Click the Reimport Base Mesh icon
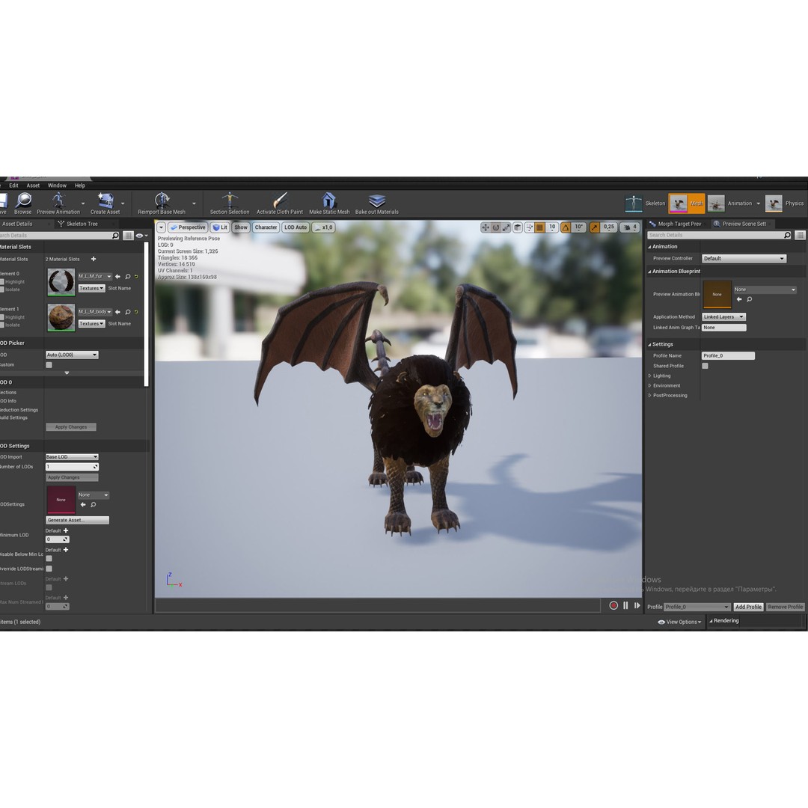Screen dimensions: 808x808 [x=162, y=203]
